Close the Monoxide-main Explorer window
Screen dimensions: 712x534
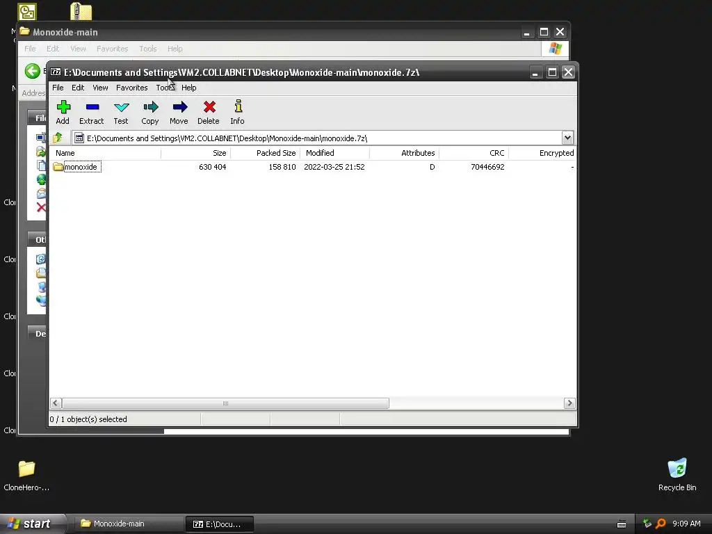pos(560,32)
